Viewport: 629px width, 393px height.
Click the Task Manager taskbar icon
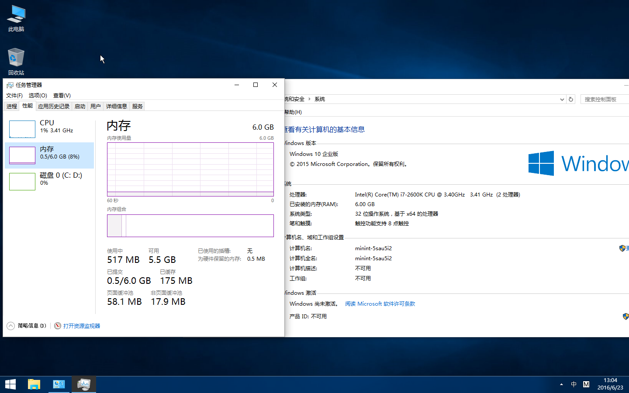click(84, 384)
